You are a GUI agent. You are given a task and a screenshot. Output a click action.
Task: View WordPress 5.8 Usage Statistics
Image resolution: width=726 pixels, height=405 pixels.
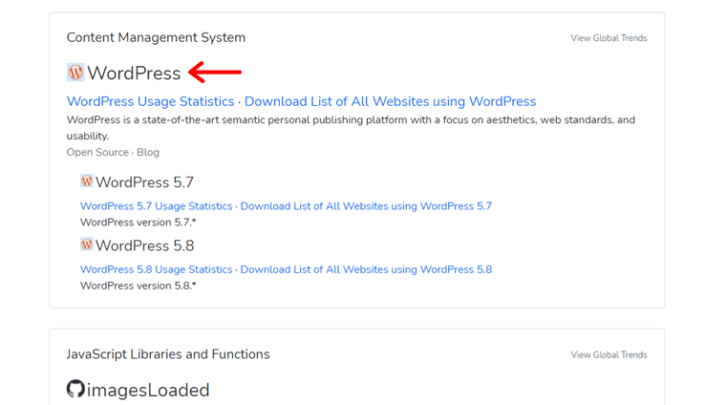point(156,269)
